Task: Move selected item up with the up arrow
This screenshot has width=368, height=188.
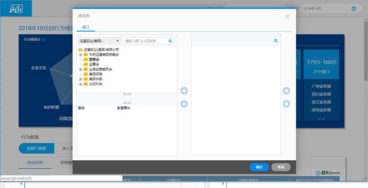Action: (286, 91)
